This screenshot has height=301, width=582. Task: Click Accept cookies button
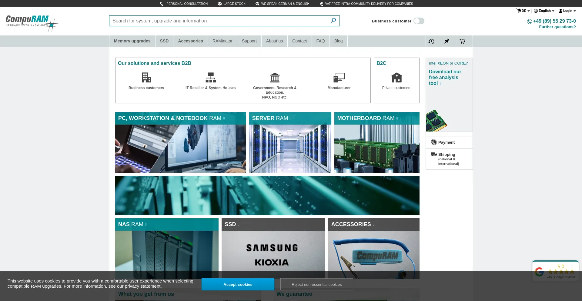click(238, 284)
